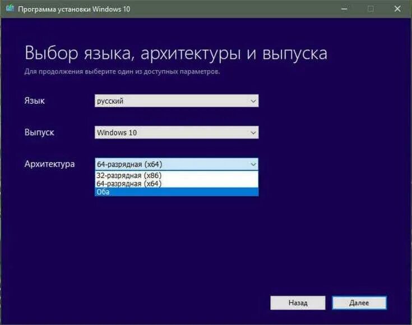Click the subtitle Для продолжения выберите один из доступных параметров
Image resolution: width=412 pixels, height=325 pixels.
122,72
